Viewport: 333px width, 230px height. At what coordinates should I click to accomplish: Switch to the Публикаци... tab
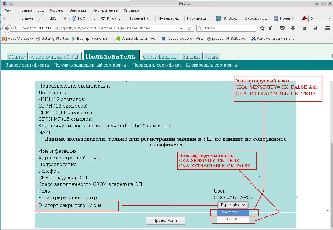tap(199, 18)
